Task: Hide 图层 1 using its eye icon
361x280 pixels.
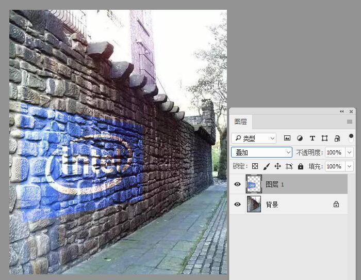Action: 237,184
